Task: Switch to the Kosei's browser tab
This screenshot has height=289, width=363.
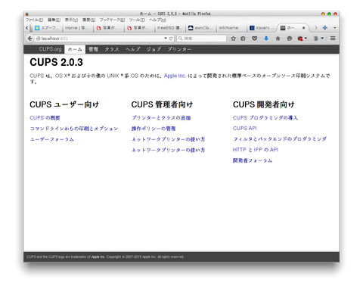Action: (262, 28)
